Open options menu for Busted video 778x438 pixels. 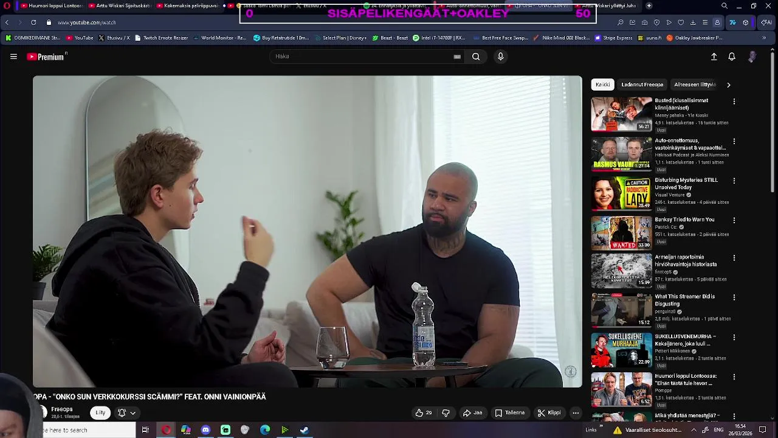click(734, 102)
